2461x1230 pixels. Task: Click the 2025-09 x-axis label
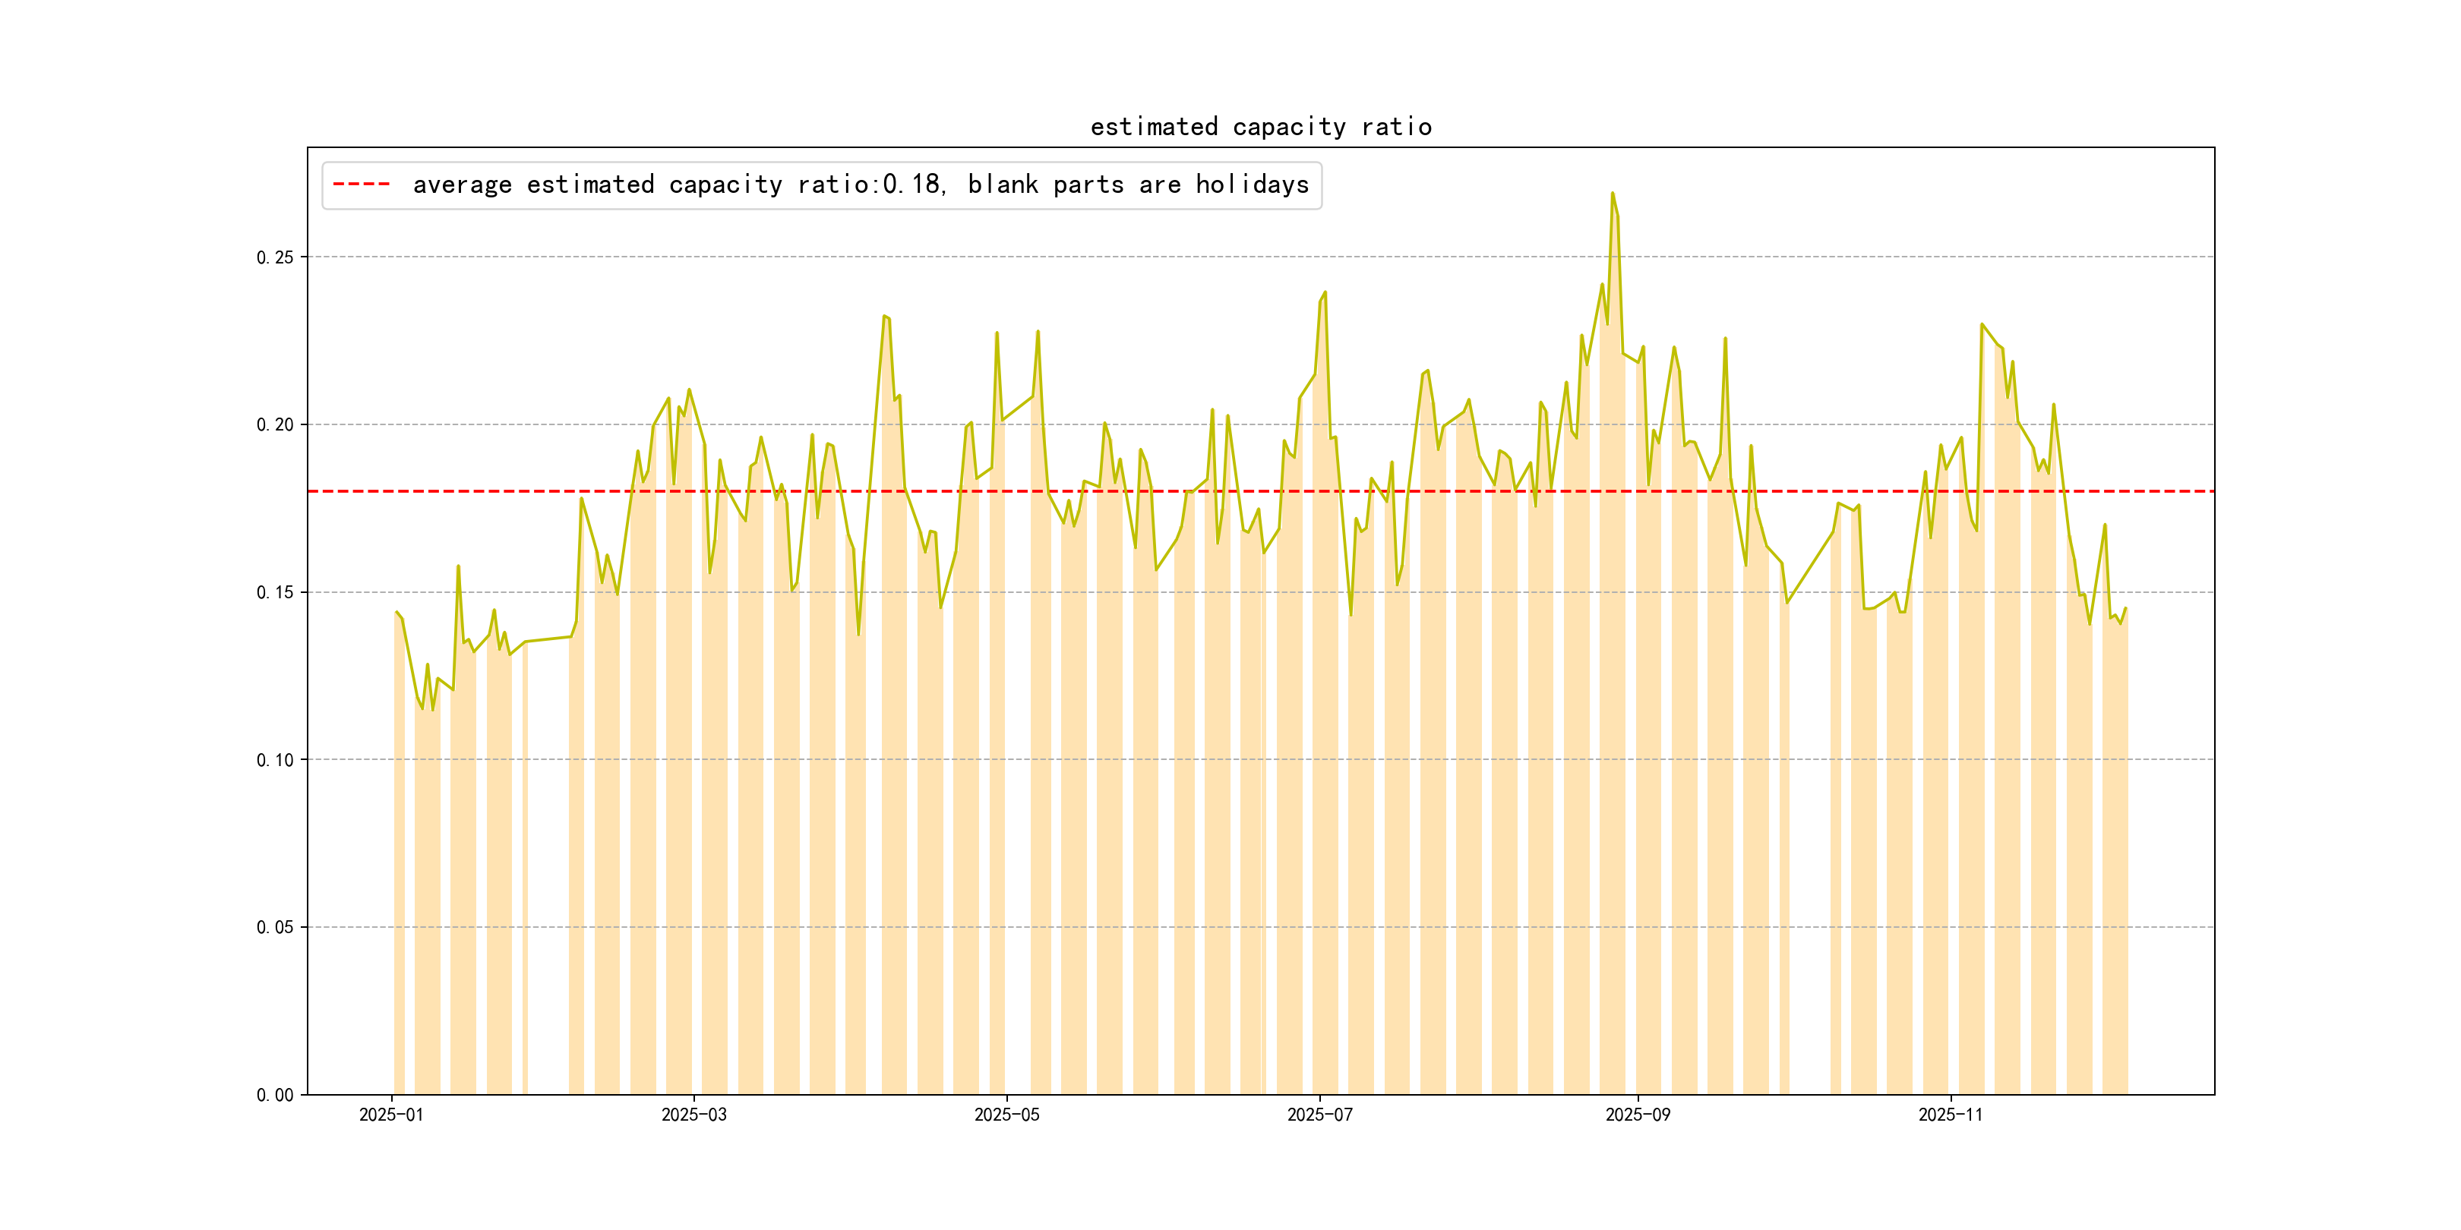1638,1115
